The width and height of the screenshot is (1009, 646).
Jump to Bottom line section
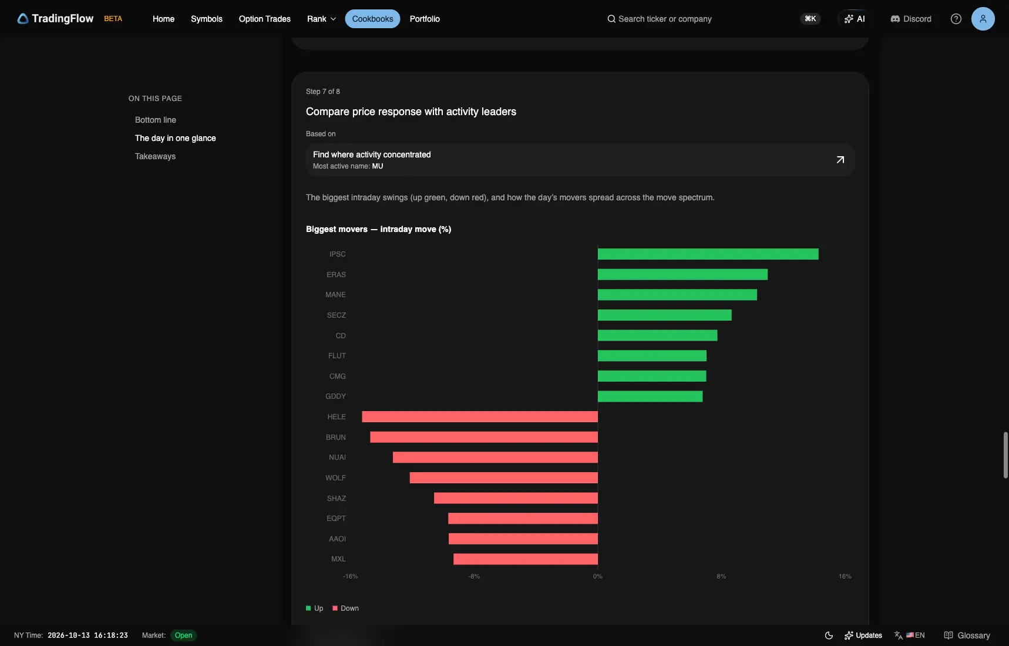pos(156,120)
